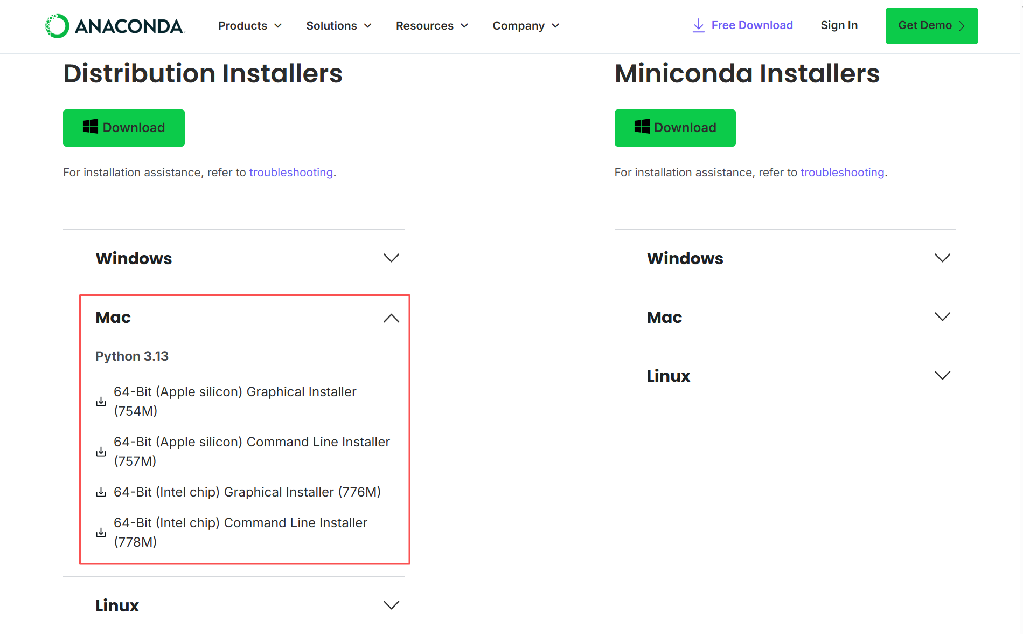
Task: Click the Miniconda Installers heading
Action: [x=747, y=74]
